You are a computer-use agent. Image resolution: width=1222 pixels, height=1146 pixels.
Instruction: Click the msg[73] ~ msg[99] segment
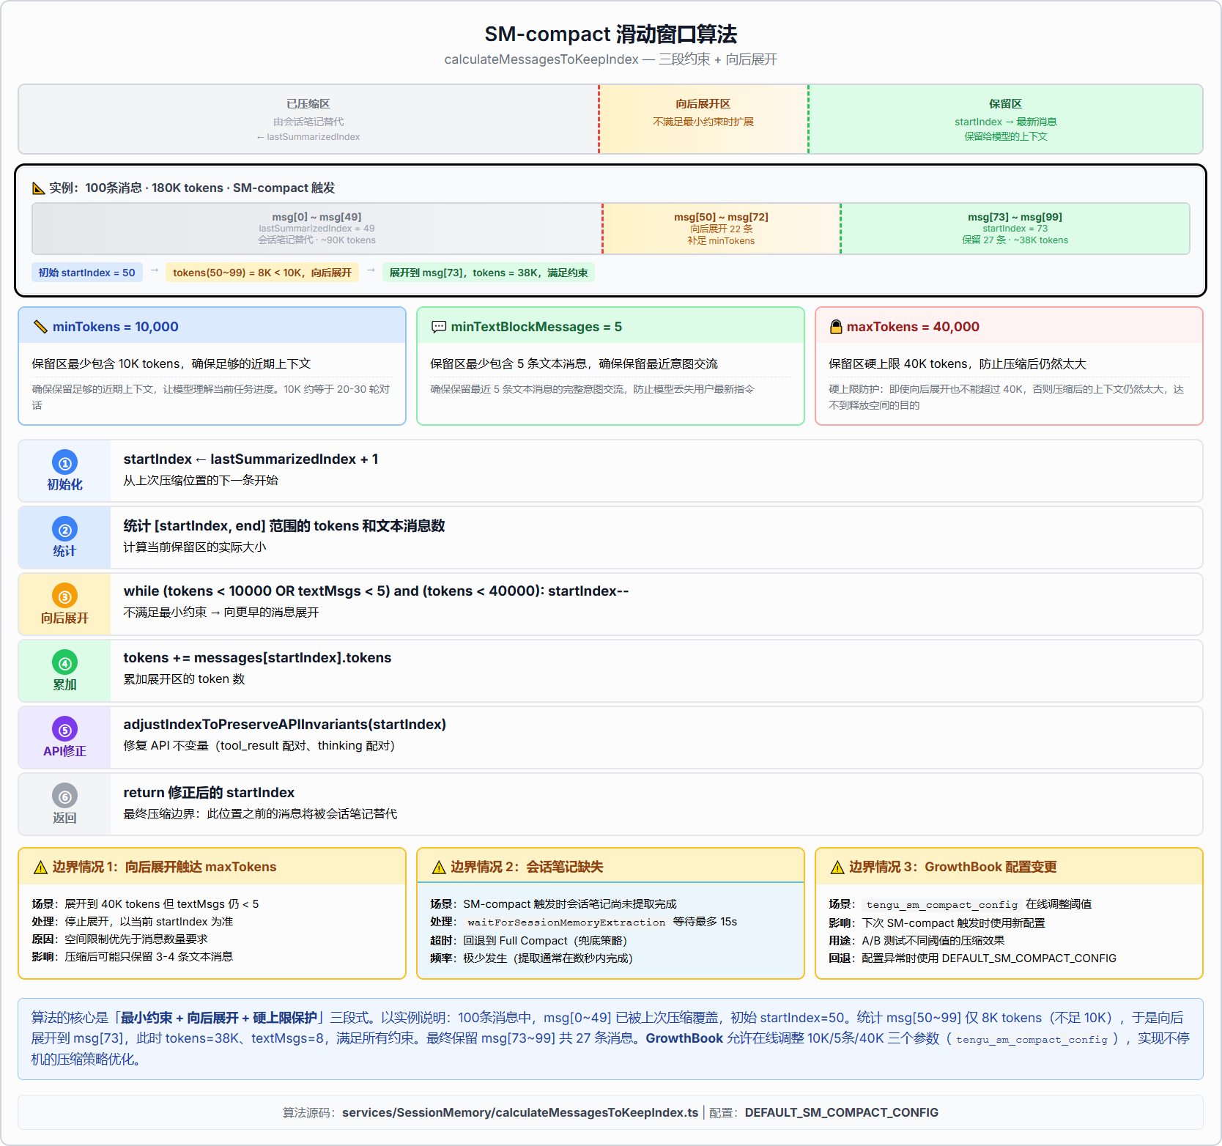pos(1015,229)
